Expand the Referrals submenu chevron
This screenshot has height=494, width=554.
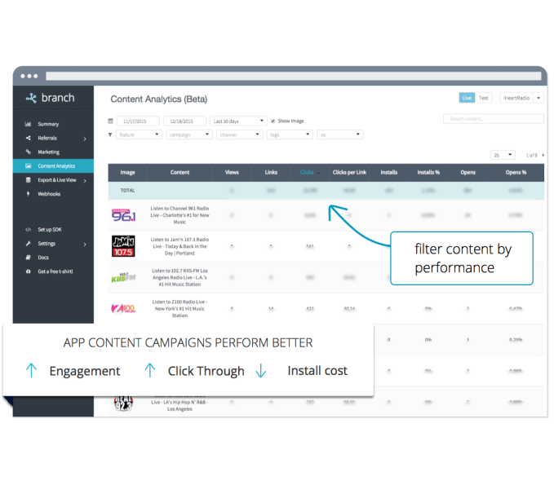click(85, 139)
